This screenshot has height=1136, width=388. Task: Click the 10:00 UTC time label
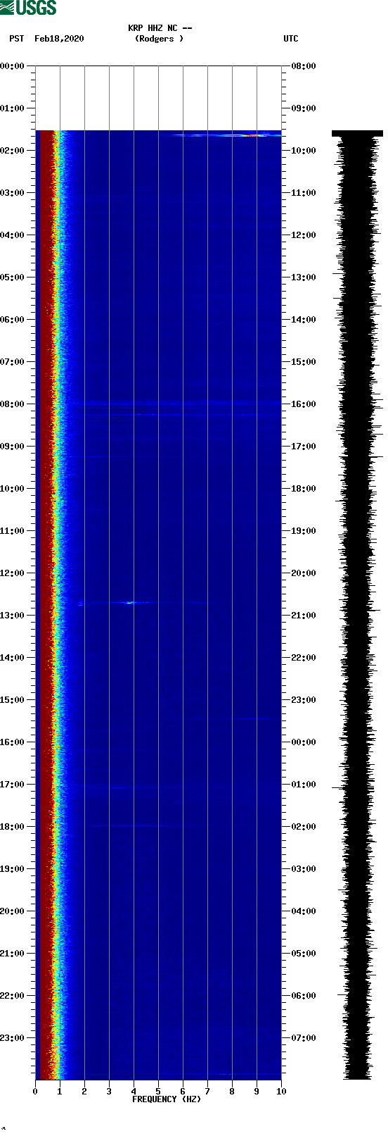[304, 151]
